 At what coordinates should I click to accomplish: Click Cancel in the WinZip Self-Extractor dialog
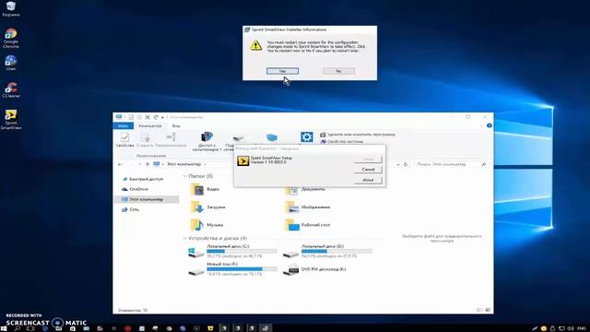tap(368, 170)
